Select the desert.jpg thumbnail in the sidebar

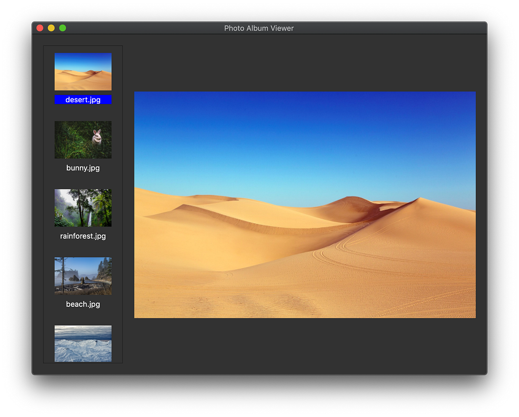[83, 71]
